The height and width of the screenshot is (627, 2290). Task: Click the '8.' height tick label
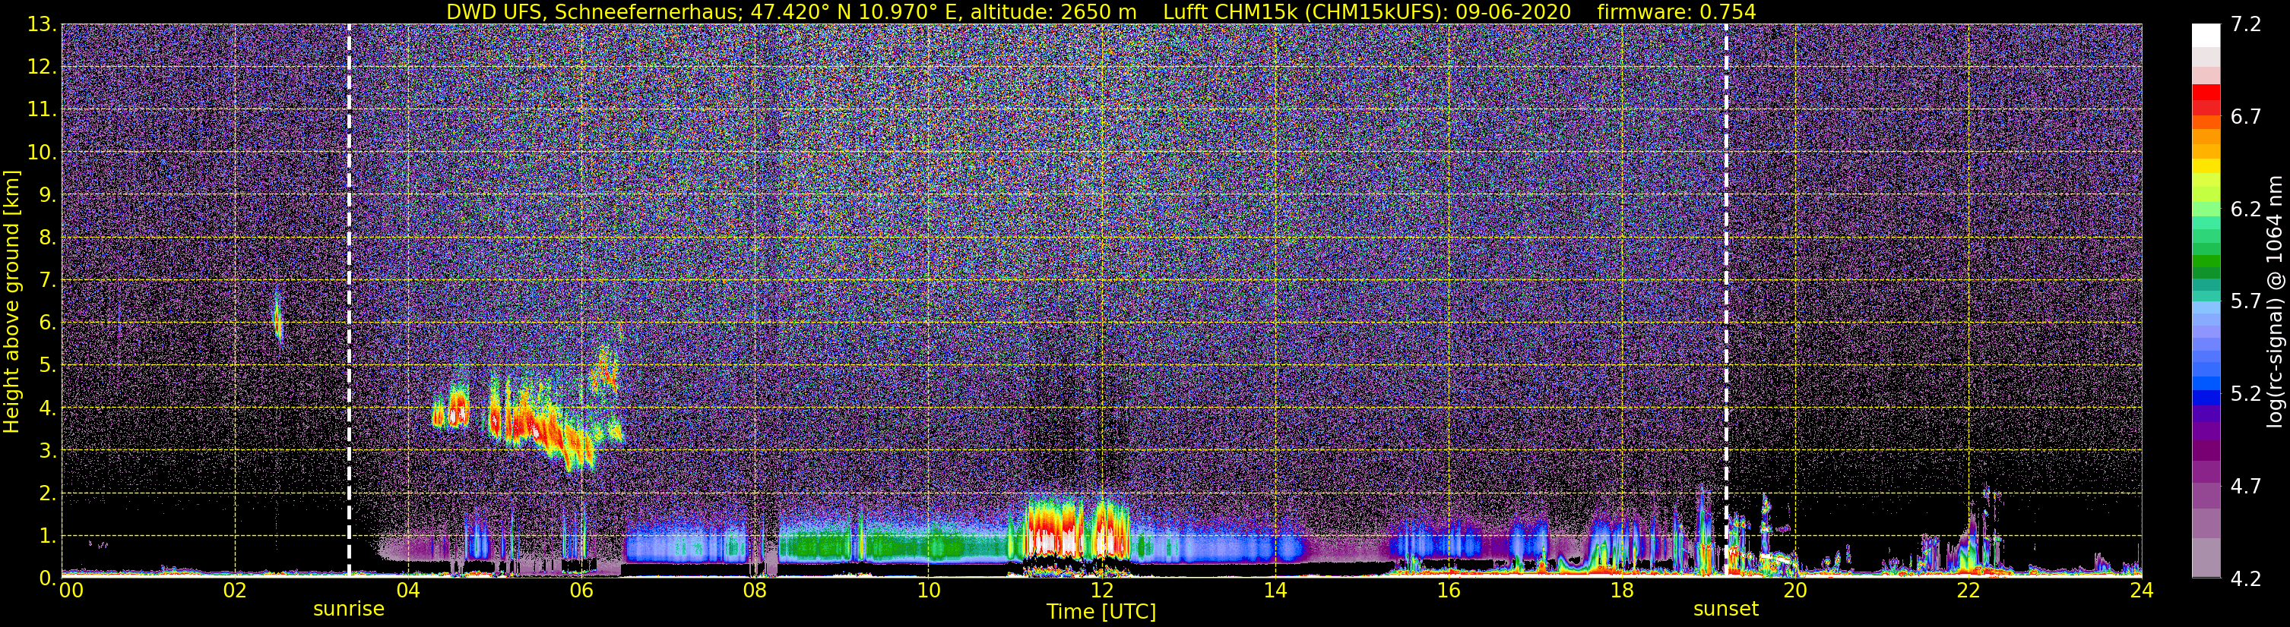point(46,237)
